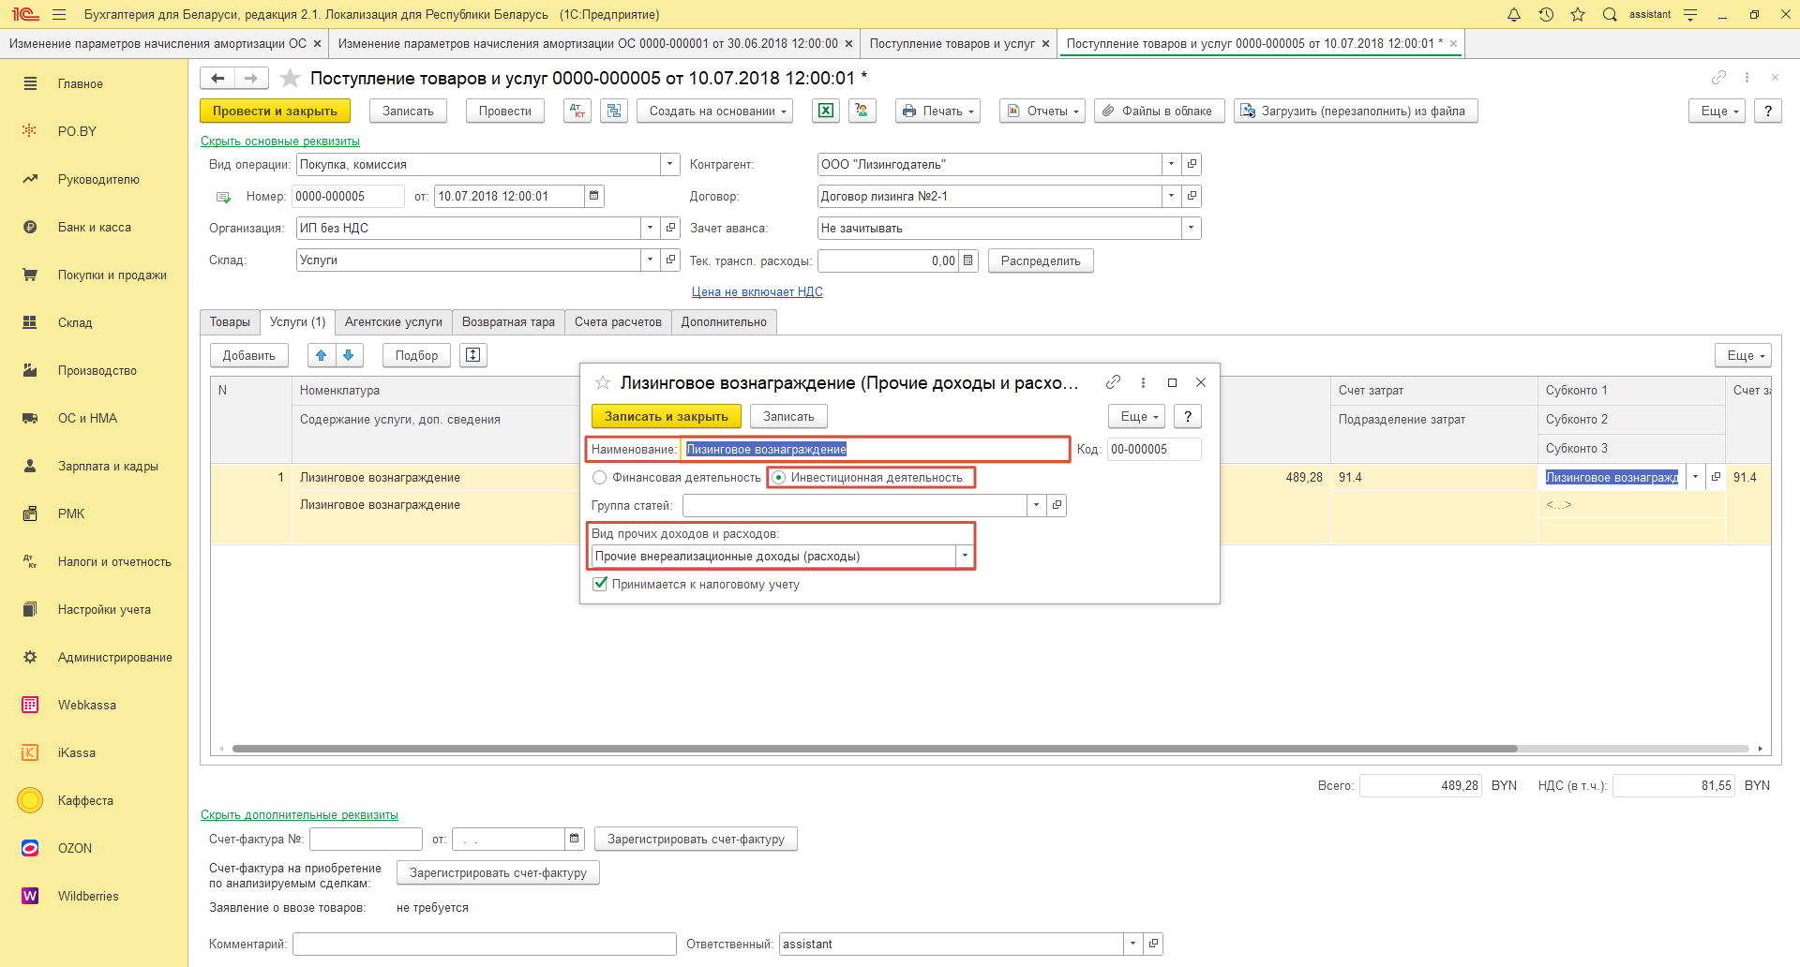1800x967 pixels.
Task: Open the Зачет аванса dropdown
Action: pyautogui.click(x=1191, y=228)
